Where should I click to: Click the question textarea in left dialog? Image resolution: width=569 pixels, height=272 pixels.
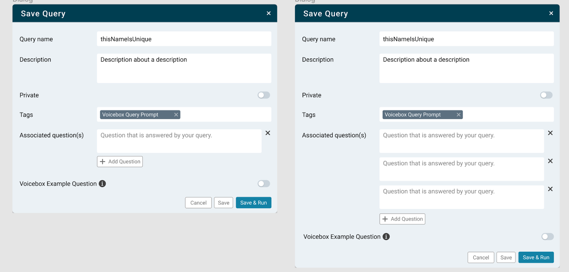point(179,141)
